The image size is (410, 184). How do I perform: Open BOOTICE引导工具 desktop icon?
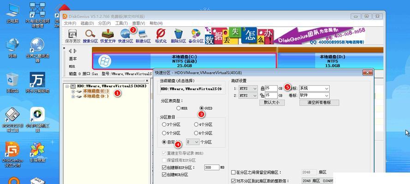click(12, 120)
